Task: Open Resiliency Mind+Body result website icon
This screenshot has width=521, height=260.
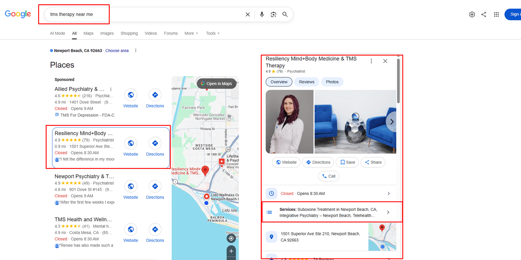Action: pos(131,143)
